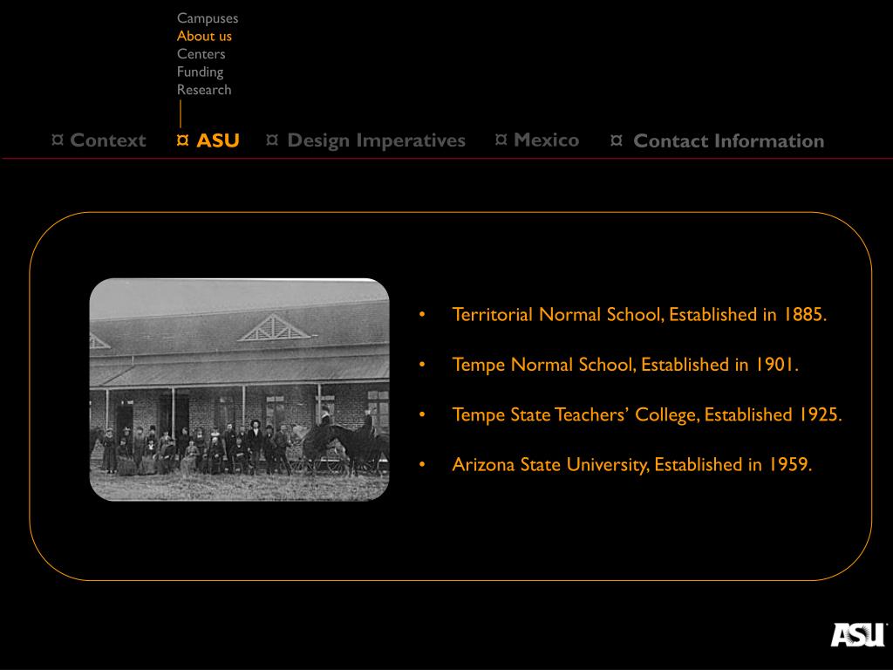Click the orange bullet symbol beside ASU
Screen dimensions: 893x670
(x=183, y=140)
